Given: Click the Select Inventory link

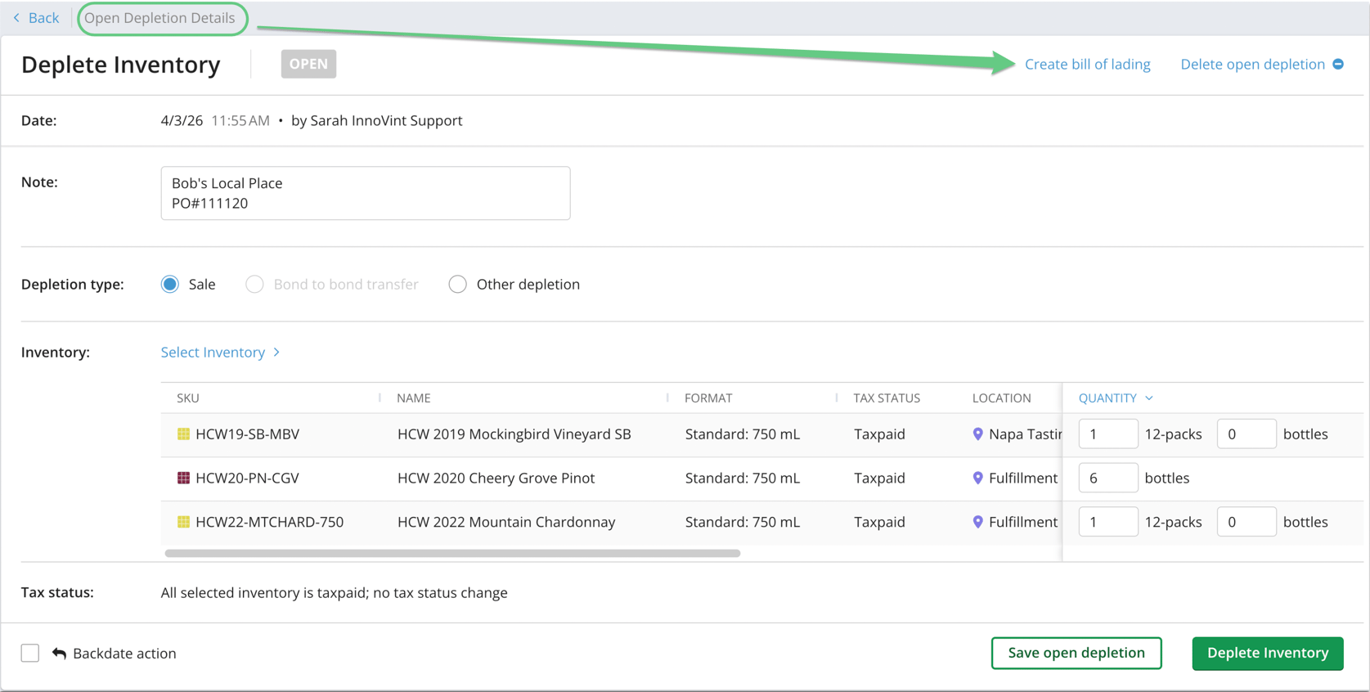Looking at the screenshot, I should tap(213, 352).
